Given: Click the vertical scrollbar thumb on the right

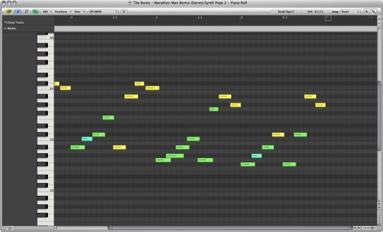Looking at the screenshot, I should coord(379,116).
